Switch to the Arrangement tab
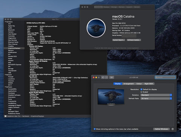This screenshot has width=181, height=137. 129,84
